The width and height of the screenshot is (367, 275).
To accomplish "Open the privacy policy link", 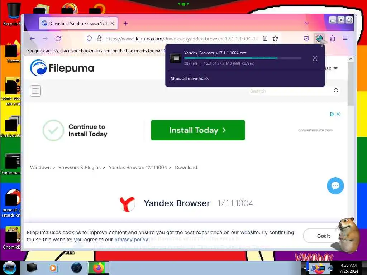I will [131, 240].
